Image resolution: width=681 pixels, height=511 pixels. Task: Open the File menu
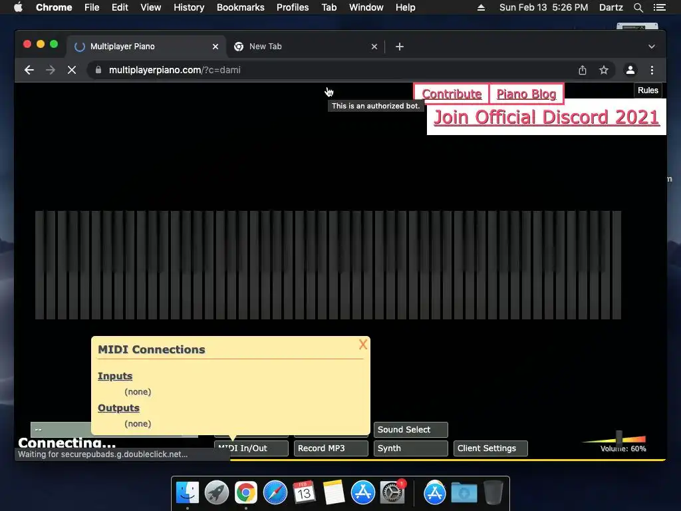pos(92,7)
